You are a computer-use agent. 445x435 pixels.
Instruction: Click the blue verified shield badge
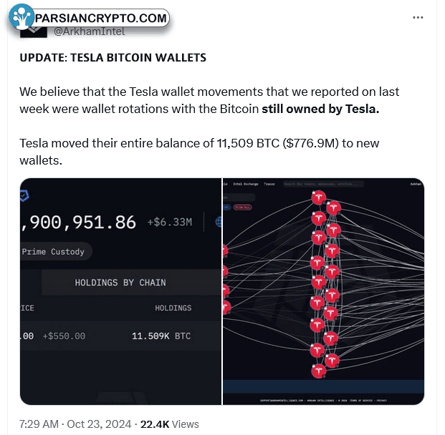pyautogui.click(x=24, y=195)
